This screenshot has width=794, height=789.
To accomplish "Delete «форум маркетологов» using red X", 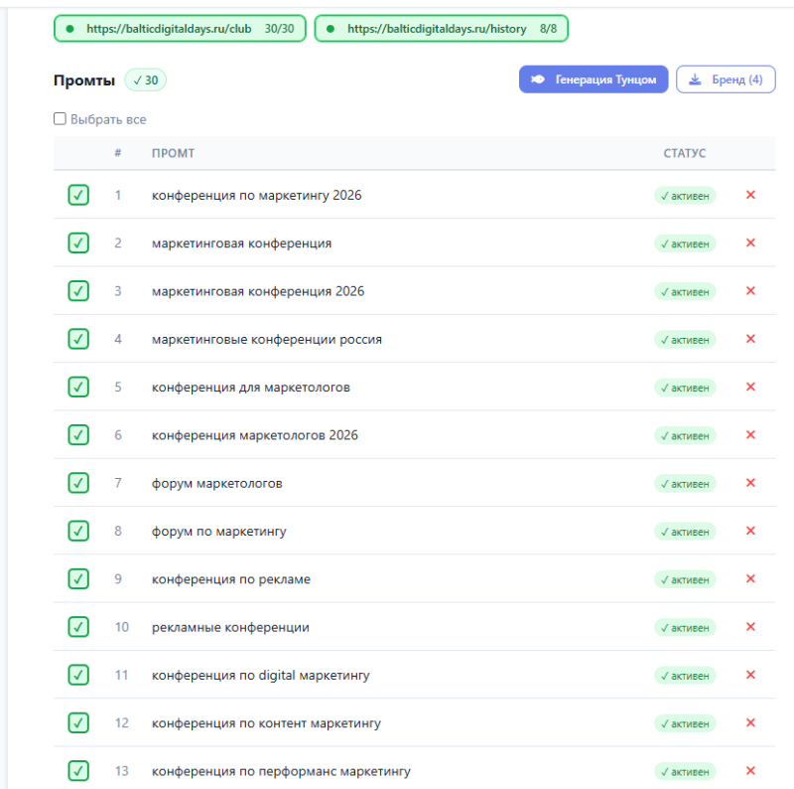I will pos(750,483).
